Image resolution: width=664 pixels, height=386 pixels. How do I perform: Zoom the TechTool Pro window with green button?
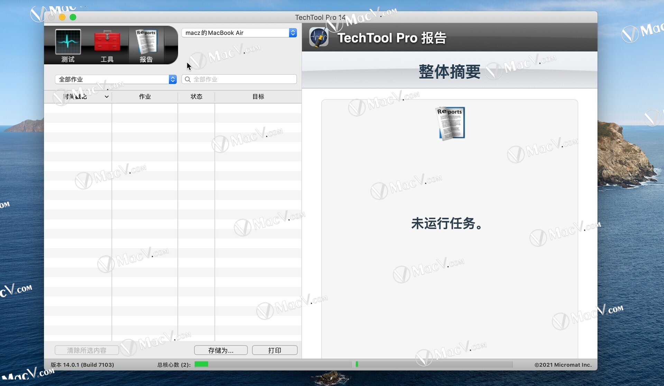pos(73,17)
